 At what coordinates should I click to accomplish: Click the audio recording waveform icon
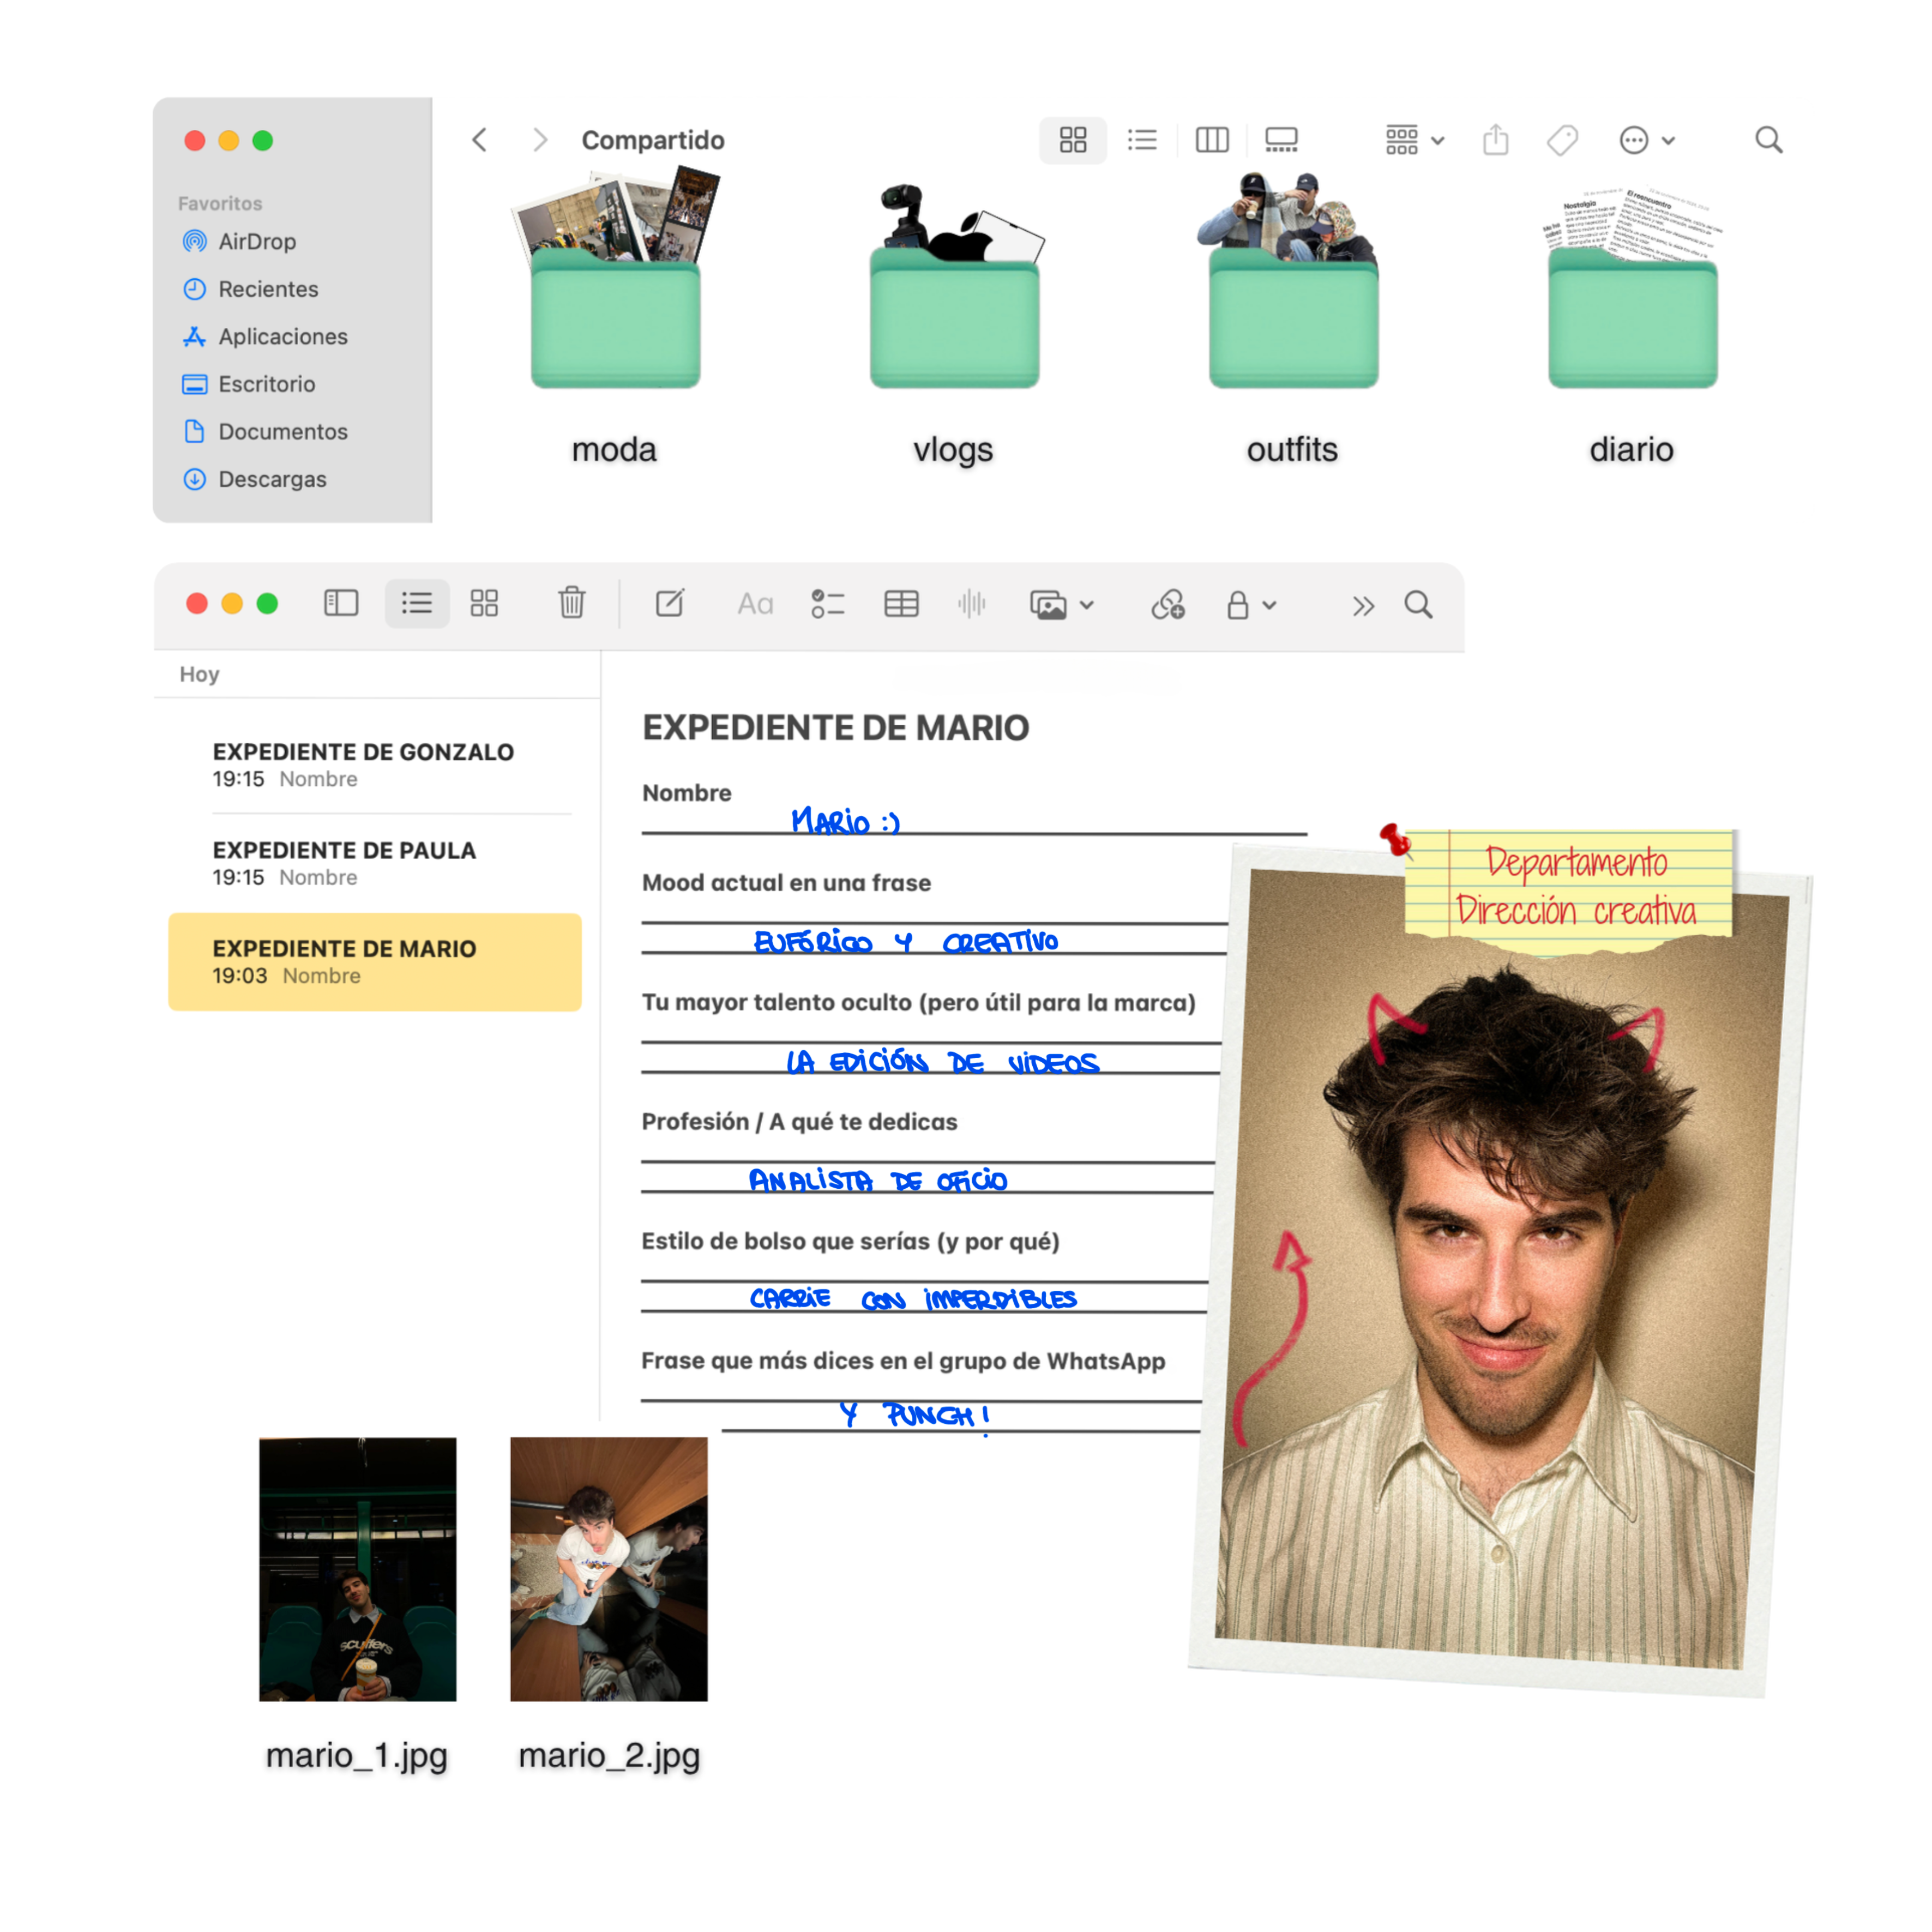[x=971, y=604]
